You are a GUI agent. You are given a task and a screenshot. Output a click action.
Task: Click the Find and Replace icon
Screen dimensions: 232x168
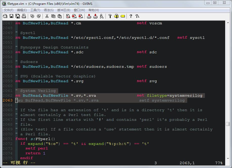pyautogui.click(x=68, y=16)
